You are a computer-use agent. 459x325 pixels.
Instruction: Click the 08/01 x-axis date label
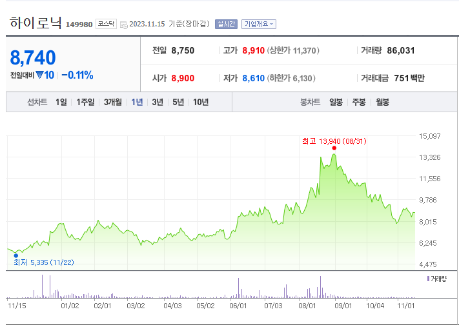pyautogui.click(x=307, y=306)
